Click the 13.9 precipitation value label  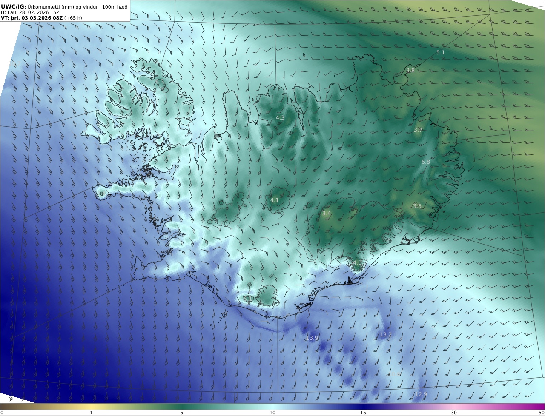312,338
